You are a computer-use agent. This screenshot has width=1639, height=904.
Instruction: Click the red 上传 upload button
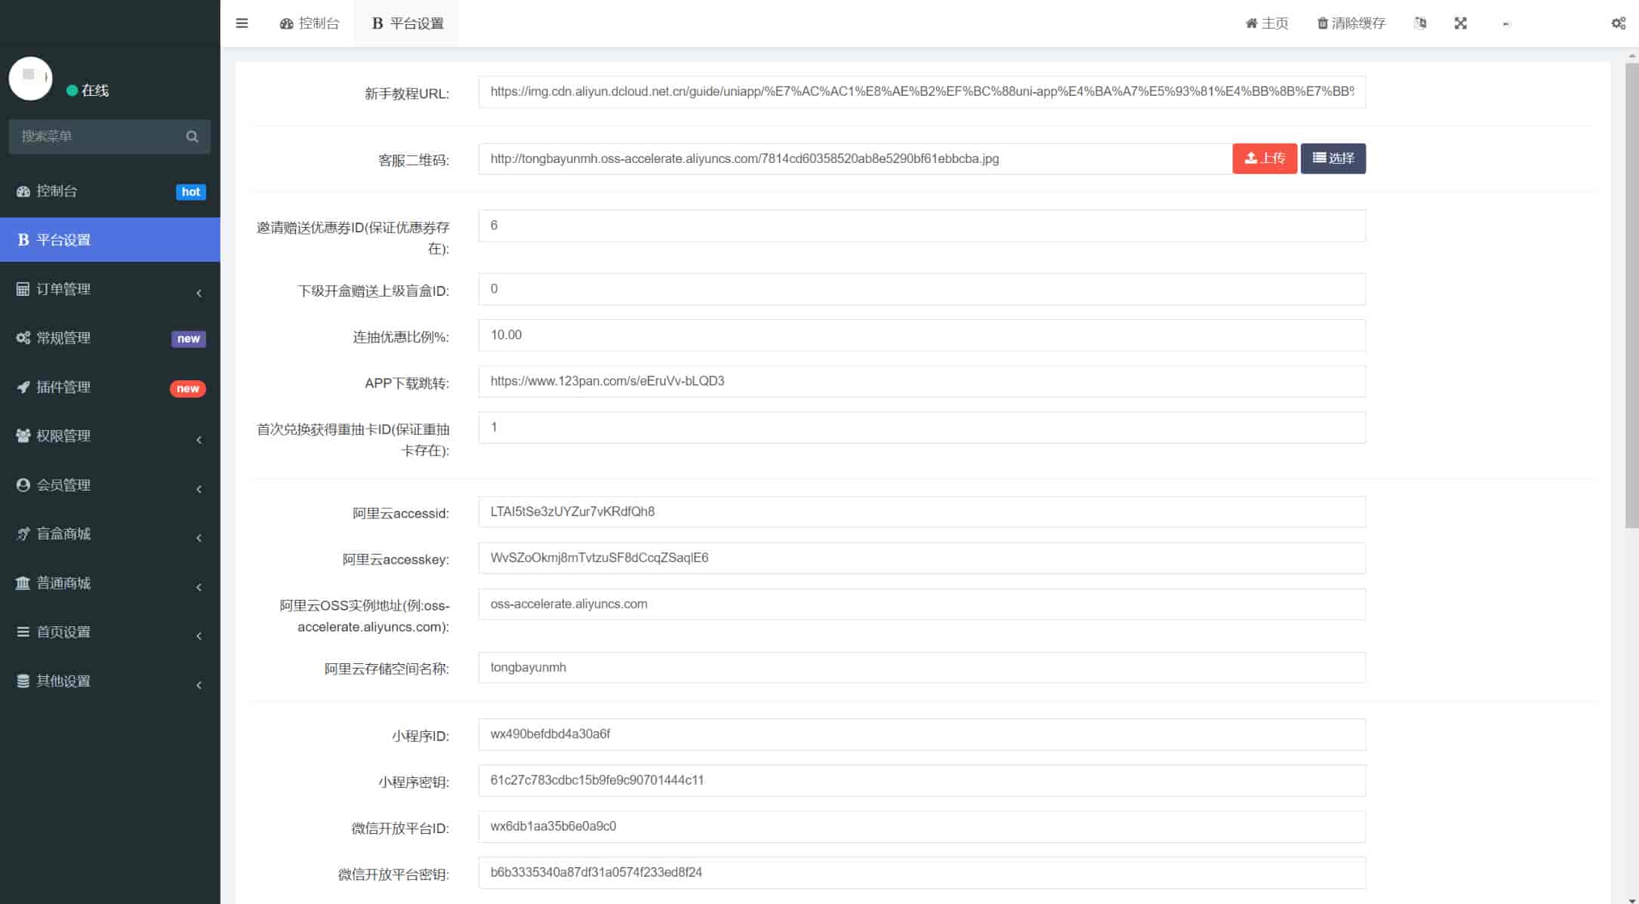[1264, 158]
